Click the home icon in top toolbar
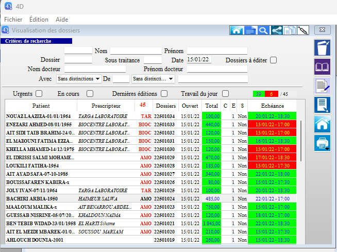 pos(237,30)
